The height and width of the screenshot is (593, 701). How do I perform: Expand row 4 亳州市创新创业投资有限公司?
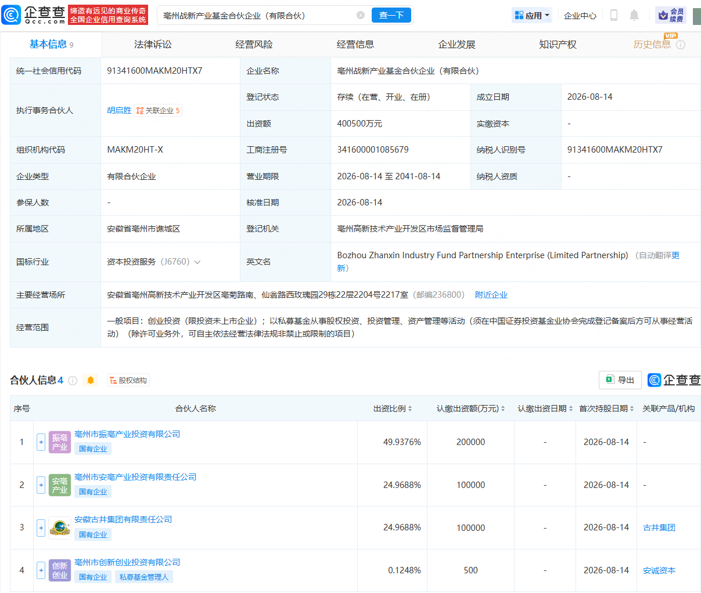pyautogui.click(x=41, y=570)
